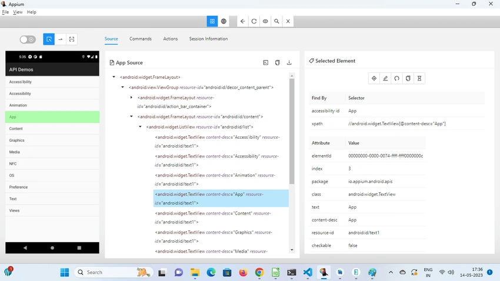Copy XML source to clipboard
Image resolution: width=500 pixels, height=281 pixels.
coord(278,63)
